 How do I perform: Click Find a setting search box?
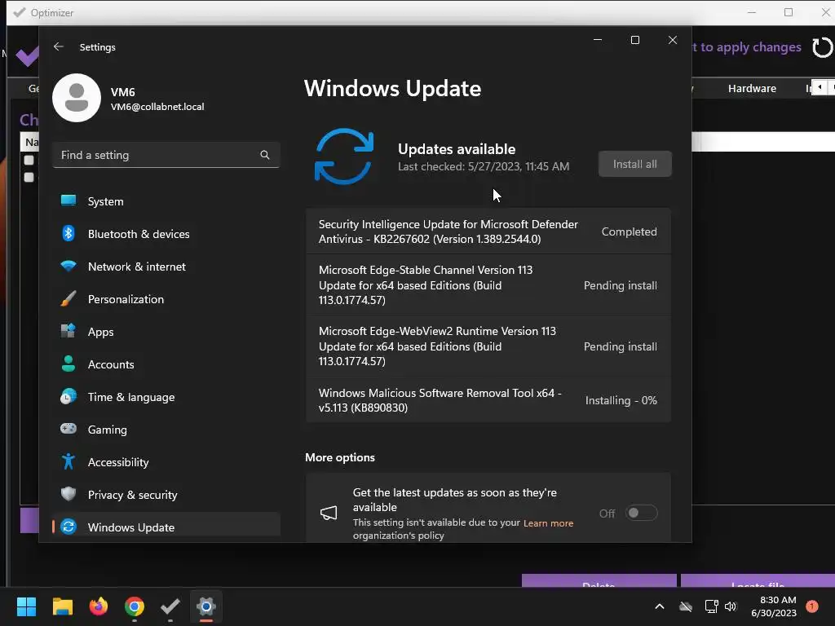[x=166, y=155]
